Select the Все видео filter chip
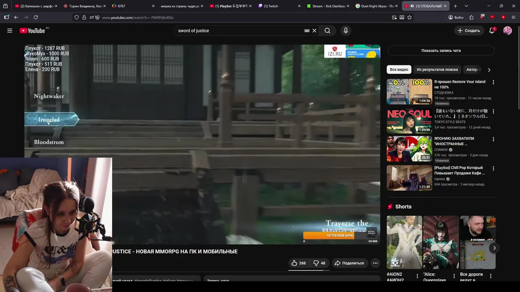This screenshot has height=292, width=520. coord(399,70)
